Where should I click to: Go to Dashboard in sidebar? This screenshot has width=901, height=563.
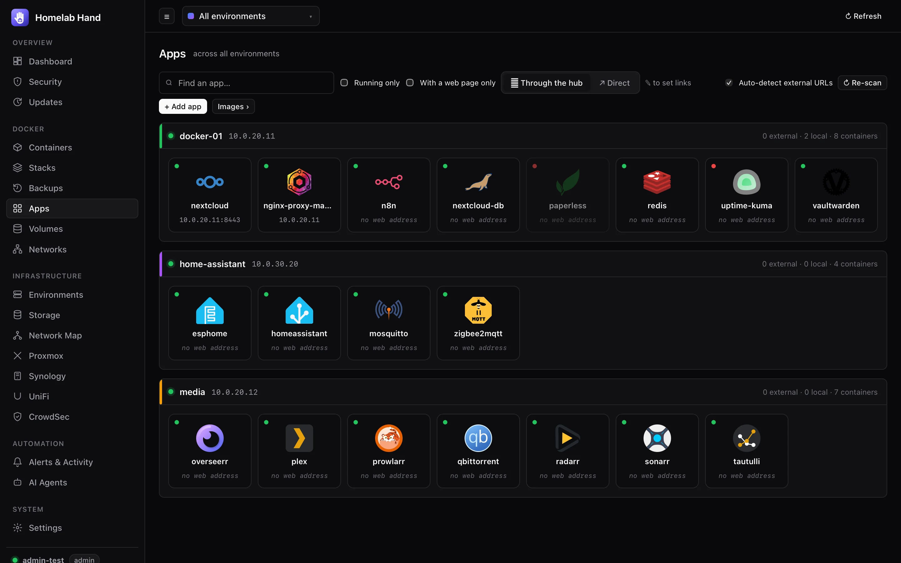click(72, 61)
